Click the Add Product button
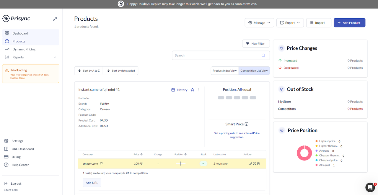This screenshot has width=378, height=195. coord(349,22)
